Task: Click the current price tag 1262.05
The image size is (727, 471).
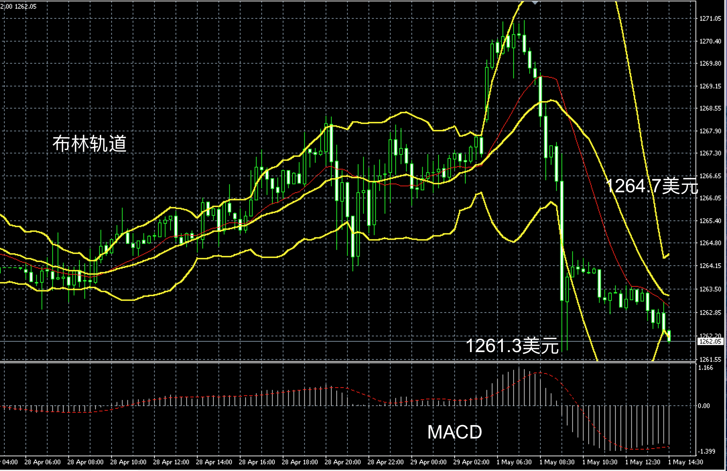Action: (710, 341)
